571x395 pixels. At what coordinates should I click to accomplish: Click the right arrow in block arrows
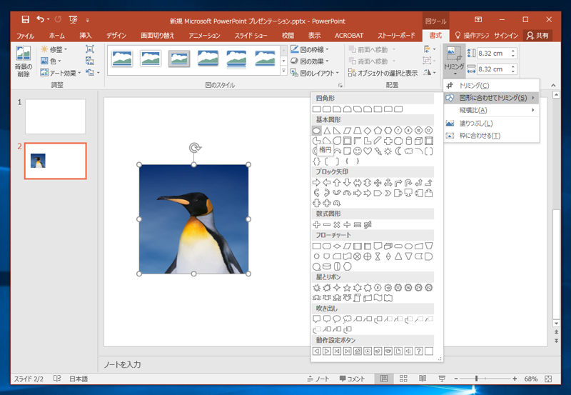coord(317,183)
